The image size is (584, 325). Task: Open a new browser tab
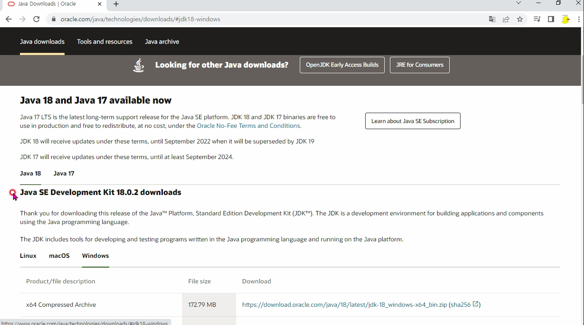(116, 4)
